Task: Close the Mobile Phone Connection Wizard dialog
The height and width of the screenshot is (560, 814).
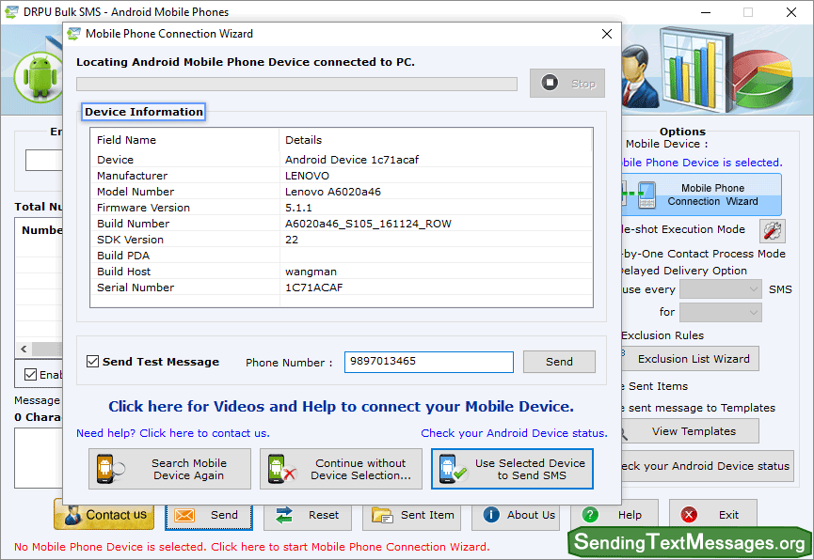Action: click(606, 34)
